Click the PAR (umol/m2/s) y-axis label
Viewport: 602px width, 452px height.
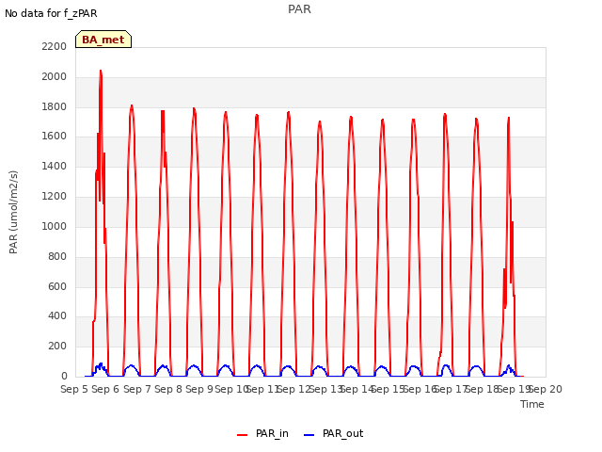[x=13, y=212]
